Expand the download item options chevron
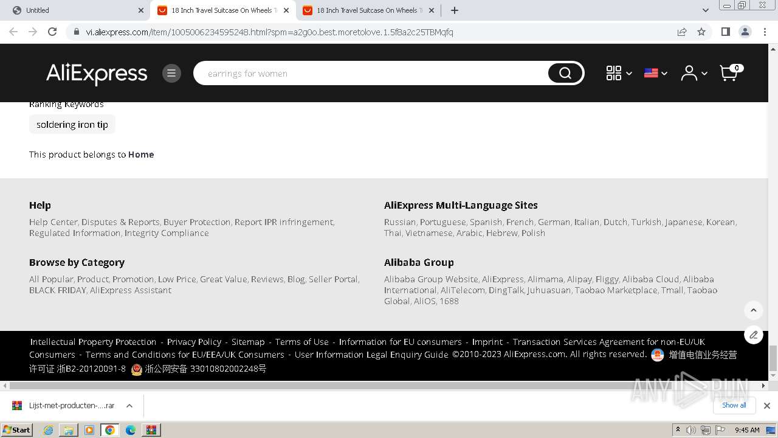Image resolution: width=778 pixels, height=438 pixels. [x=129, y=405]
